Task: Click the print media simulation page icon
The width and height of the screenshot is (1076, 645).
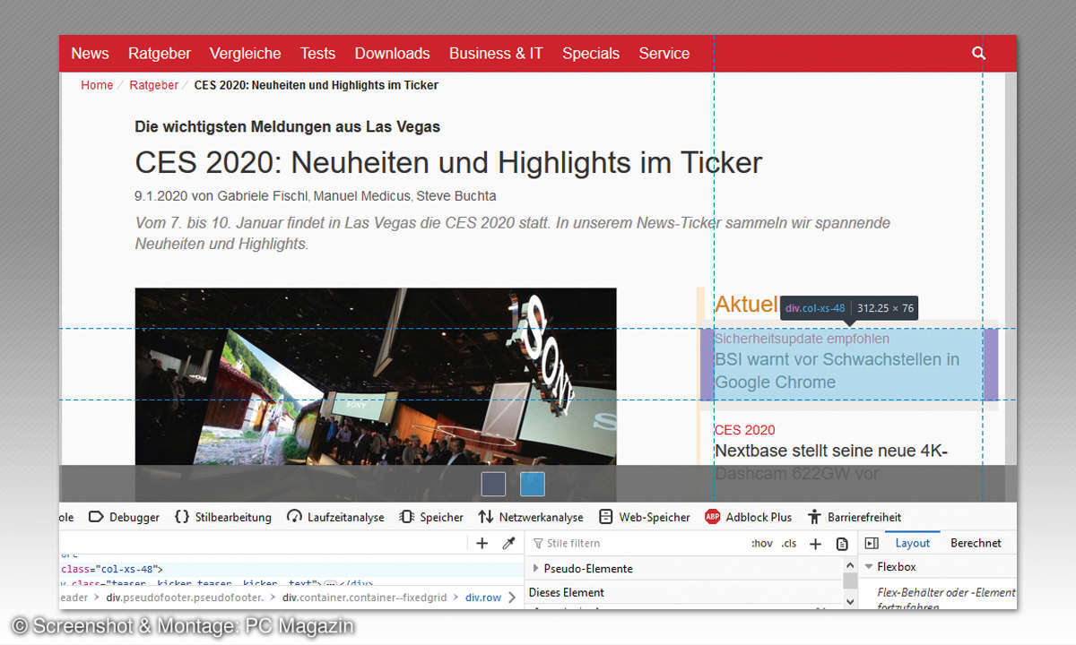Action: (842, 544)
